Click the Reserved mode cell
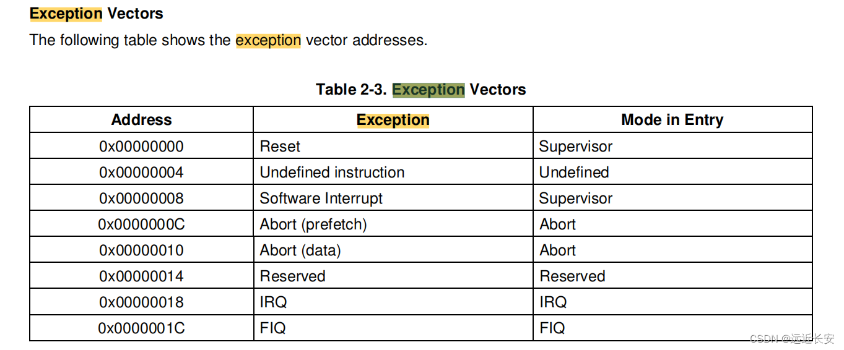The image size is (844, 350). pos(572,276)
